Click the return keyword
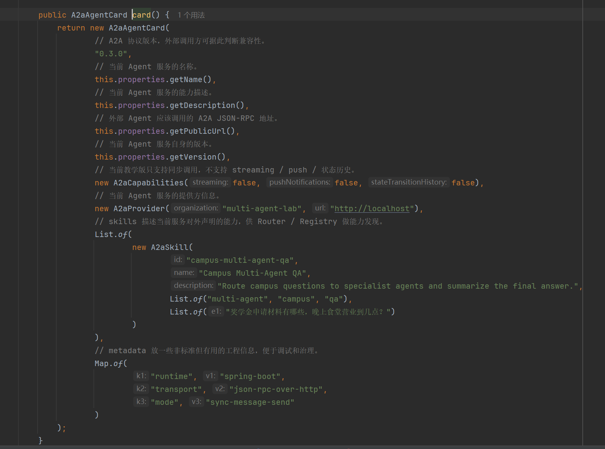Viewport: 605px width, 449px height. [71, 28]
